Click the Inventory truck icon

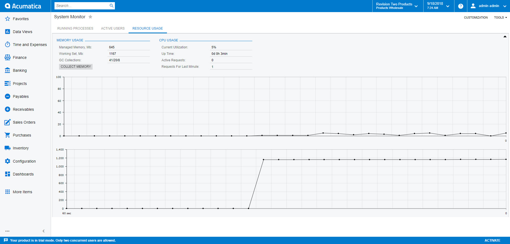[8, 148]
